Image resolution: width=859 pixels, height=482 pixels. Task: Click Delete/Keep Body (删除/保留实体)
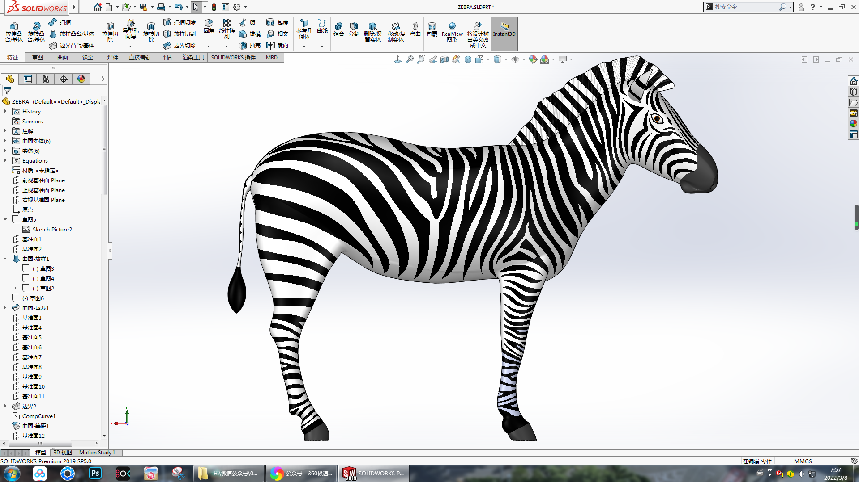[372, 32]
